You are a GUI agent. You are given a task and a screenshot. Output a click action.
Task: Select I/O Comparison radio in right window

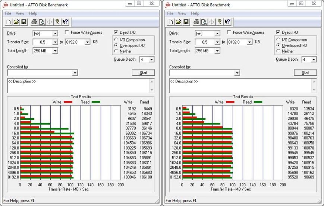[278, 39]
